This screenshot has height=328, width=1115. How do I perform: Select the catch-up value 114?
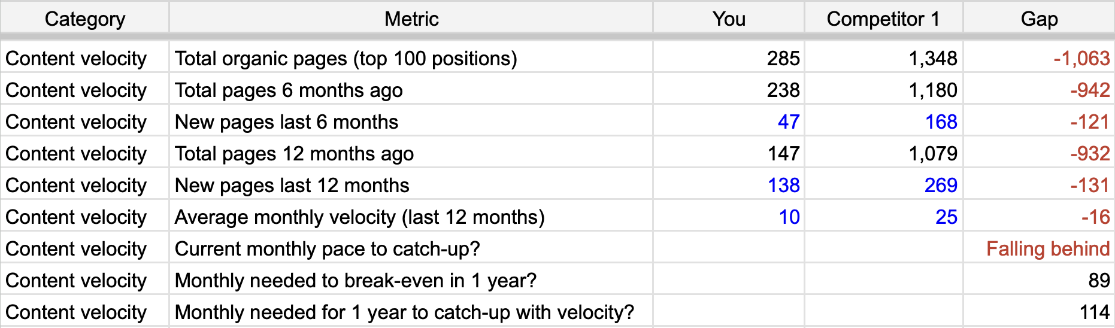(x=1094, y=312)
